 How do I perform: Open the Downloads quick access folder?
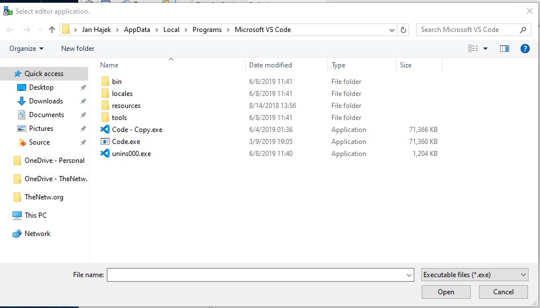46,101
